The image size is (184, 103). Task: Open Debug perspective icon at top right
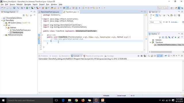coord(182,8)
